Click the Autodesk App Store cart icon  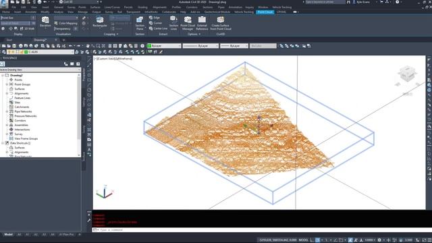click(381, 2)
